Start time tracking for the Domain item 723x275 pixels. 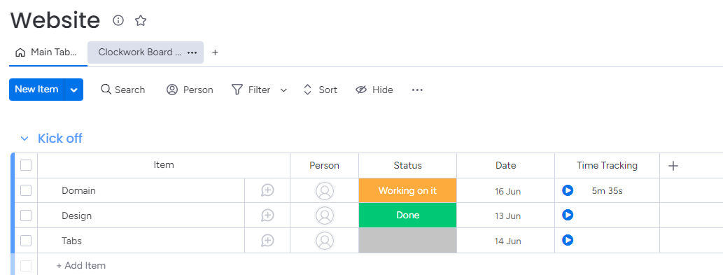(568, 190)
